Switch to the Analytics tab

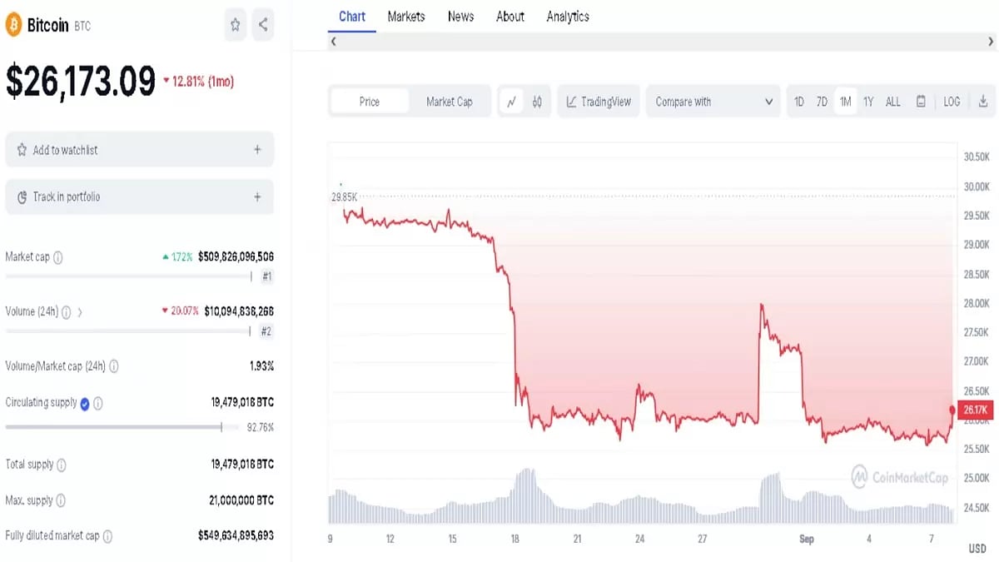(568, 17)
